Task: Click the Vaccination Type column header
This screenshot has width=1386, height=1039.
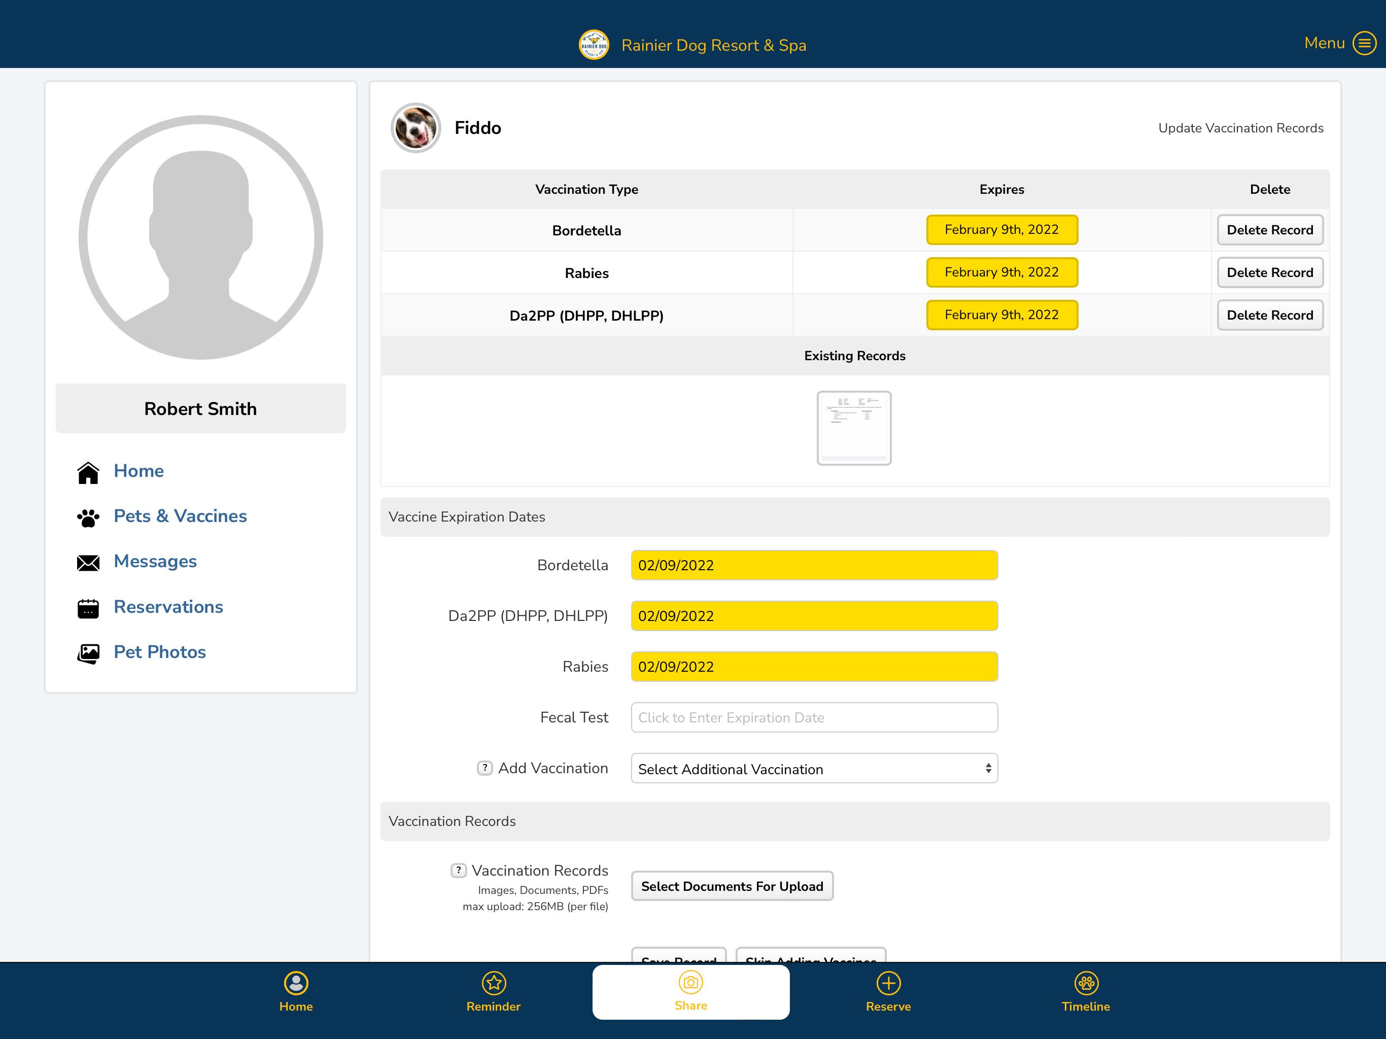Action: [586, 189]
